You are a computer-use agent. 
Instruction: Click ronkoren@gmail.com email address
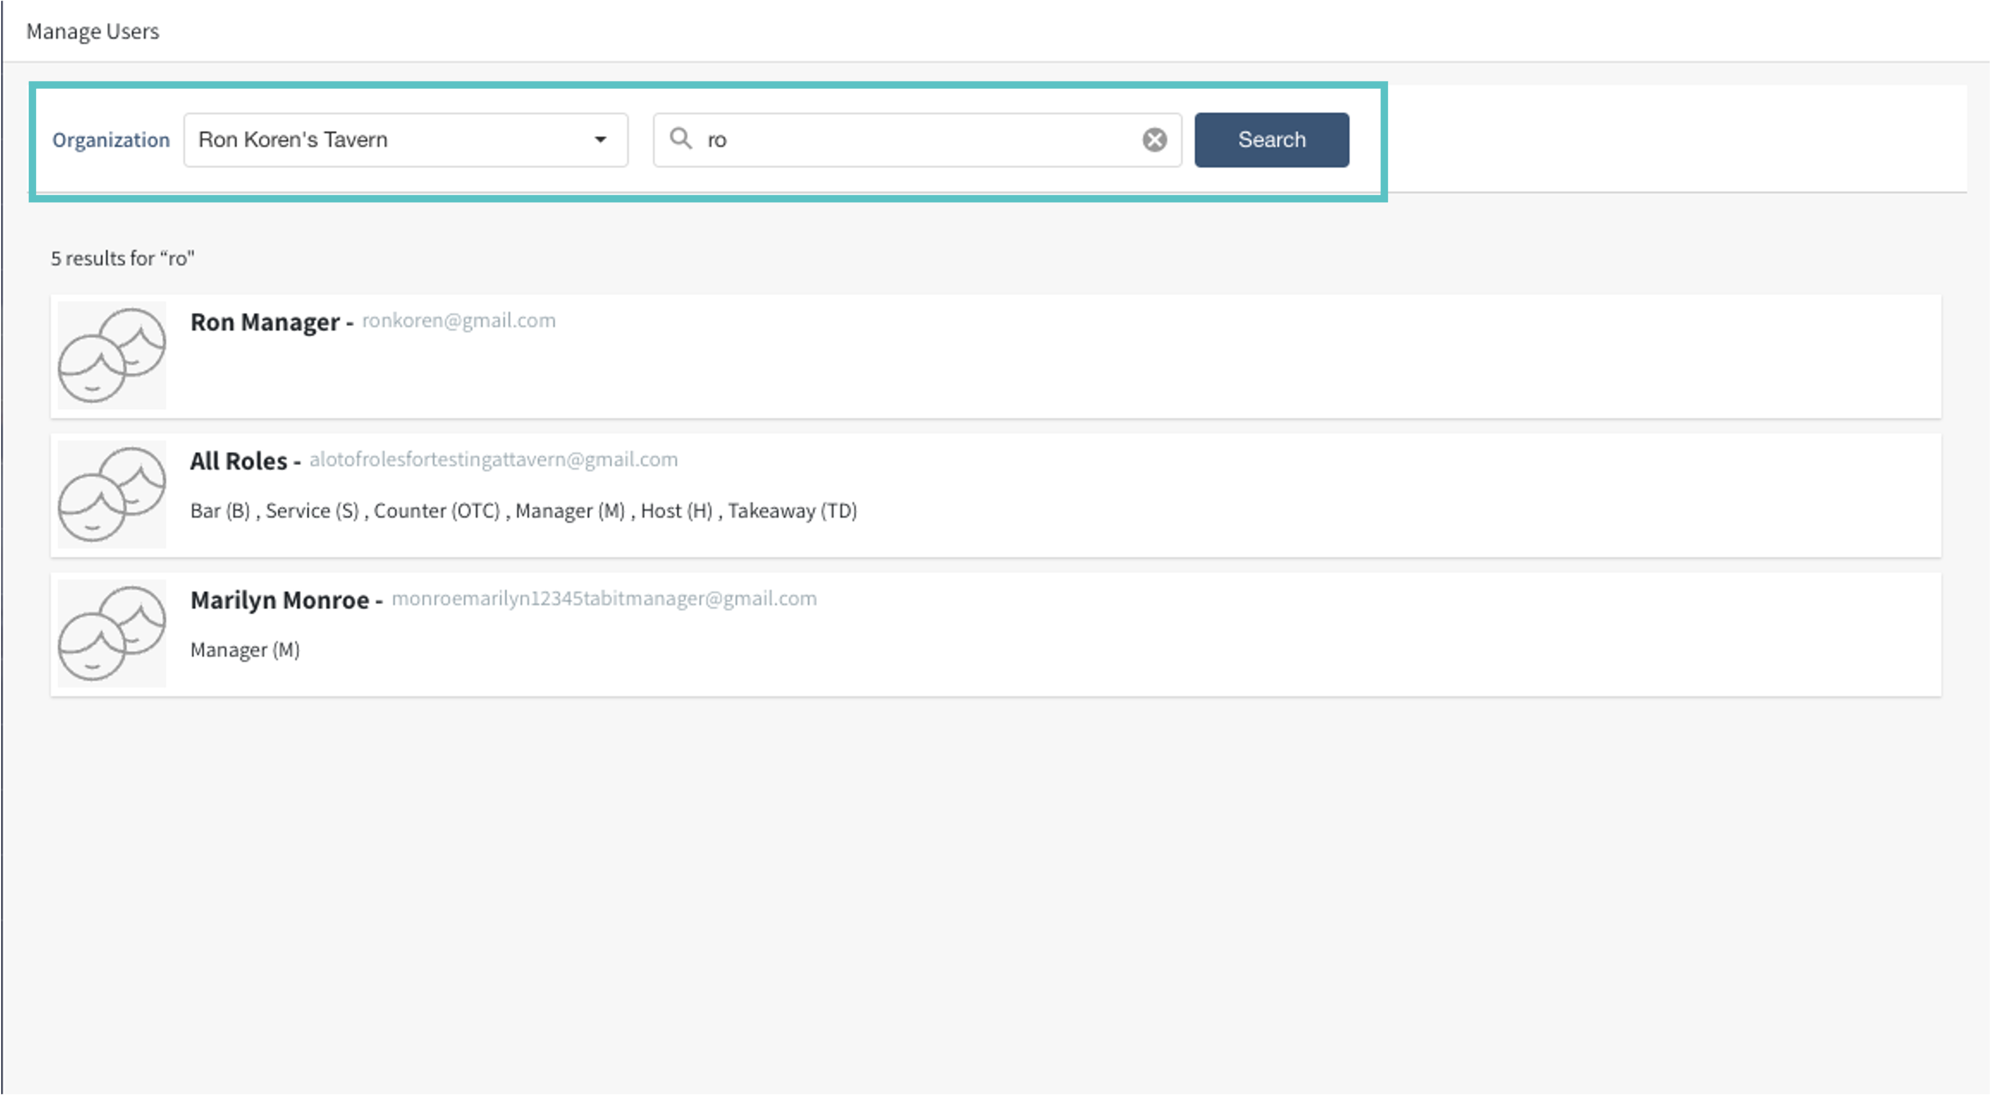coord(459,320)
